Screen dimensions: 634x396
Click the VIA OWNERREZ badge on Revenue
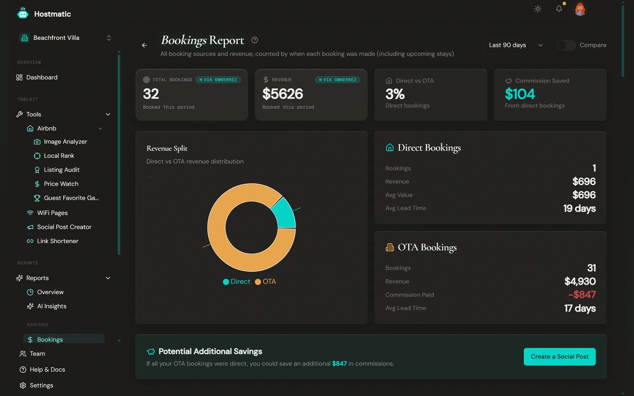(338, 80)
